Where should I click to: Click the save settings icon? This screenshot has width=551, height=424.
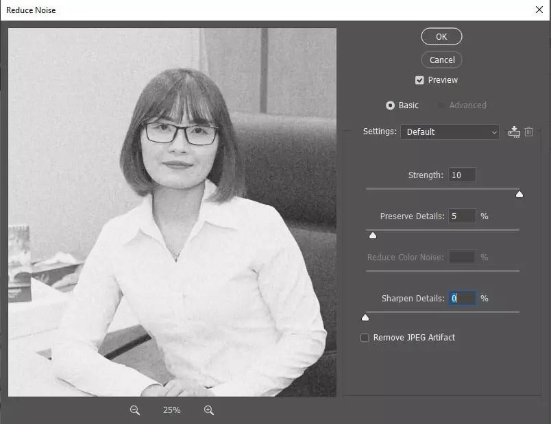(x=514, y=132)
